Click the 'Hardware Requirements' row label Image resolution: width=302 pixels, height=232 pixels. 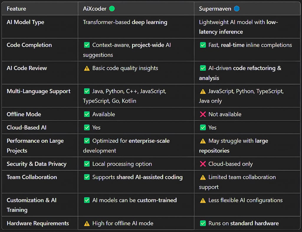point(38,223)
